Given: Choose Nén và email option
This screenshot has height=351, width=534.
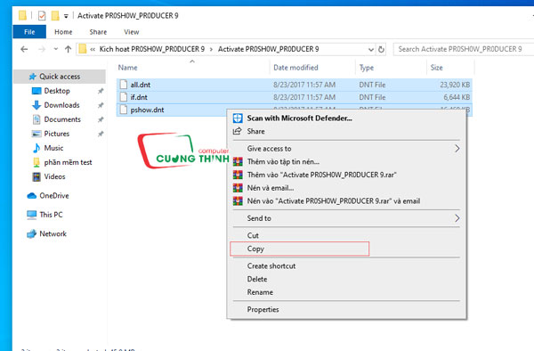Looking at the screenshot, I should tap(346, 188).
